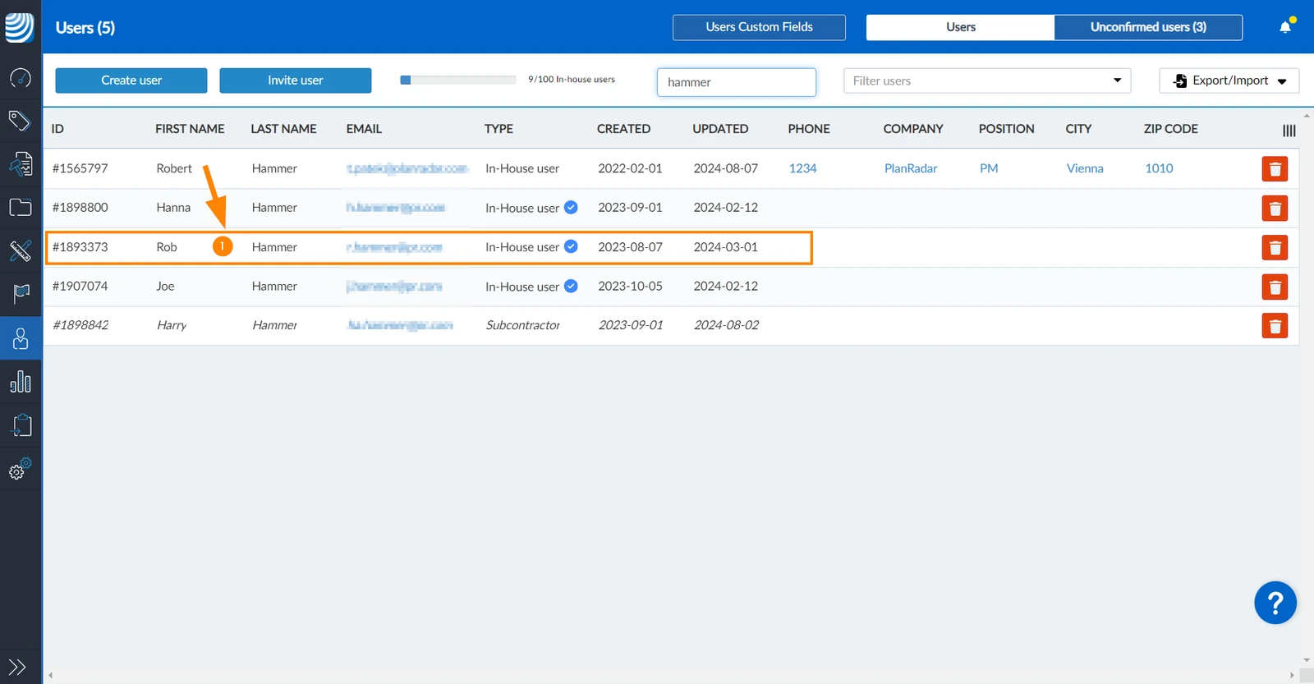Click the Invite user button
The width and height of the screenshot is (1314, 684).
coord(296,80)
